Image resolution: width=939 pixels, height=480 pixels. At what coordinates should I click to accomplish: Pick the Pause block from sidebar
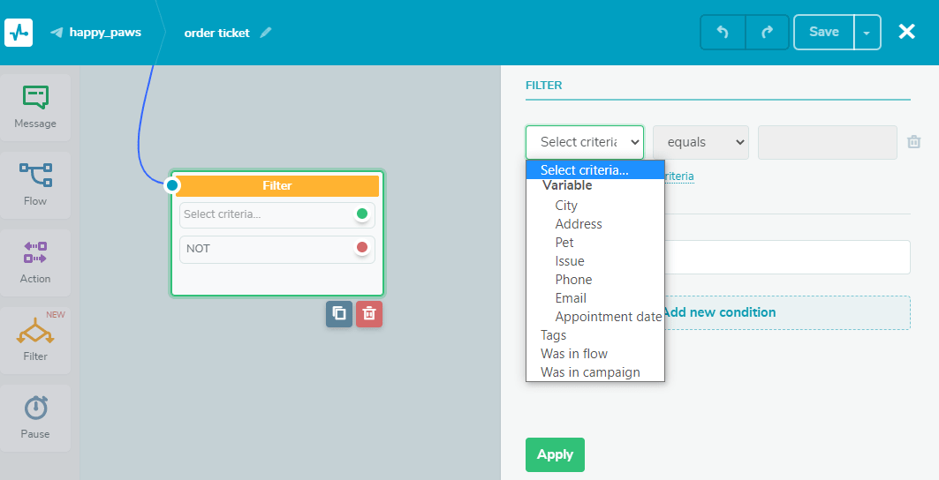(x=35, y=417)
